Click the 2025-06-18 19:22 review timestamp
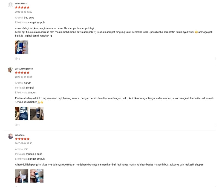Image resolution: width=219 pixels, height=187 pixels. click(24, 12)
